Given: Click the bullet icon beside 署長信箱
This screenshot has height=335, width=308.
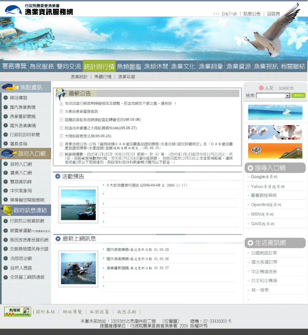Looking at the screenshot, I should coord(5,144).
